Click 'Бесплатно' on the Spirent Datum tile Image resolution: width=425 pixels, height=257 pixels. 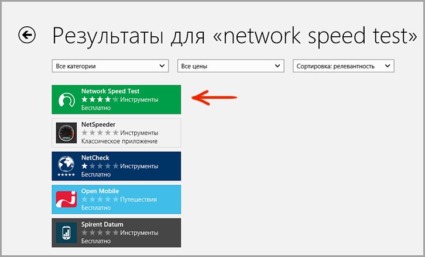(x=96, y=241)
